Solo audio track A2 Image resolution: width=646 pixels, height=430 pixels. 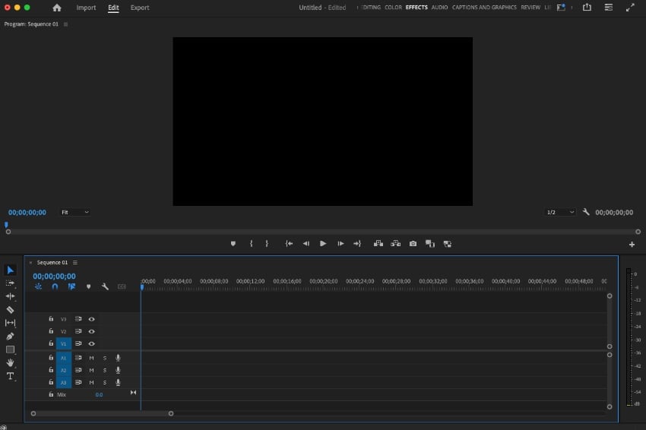click(x=105, y=371)
